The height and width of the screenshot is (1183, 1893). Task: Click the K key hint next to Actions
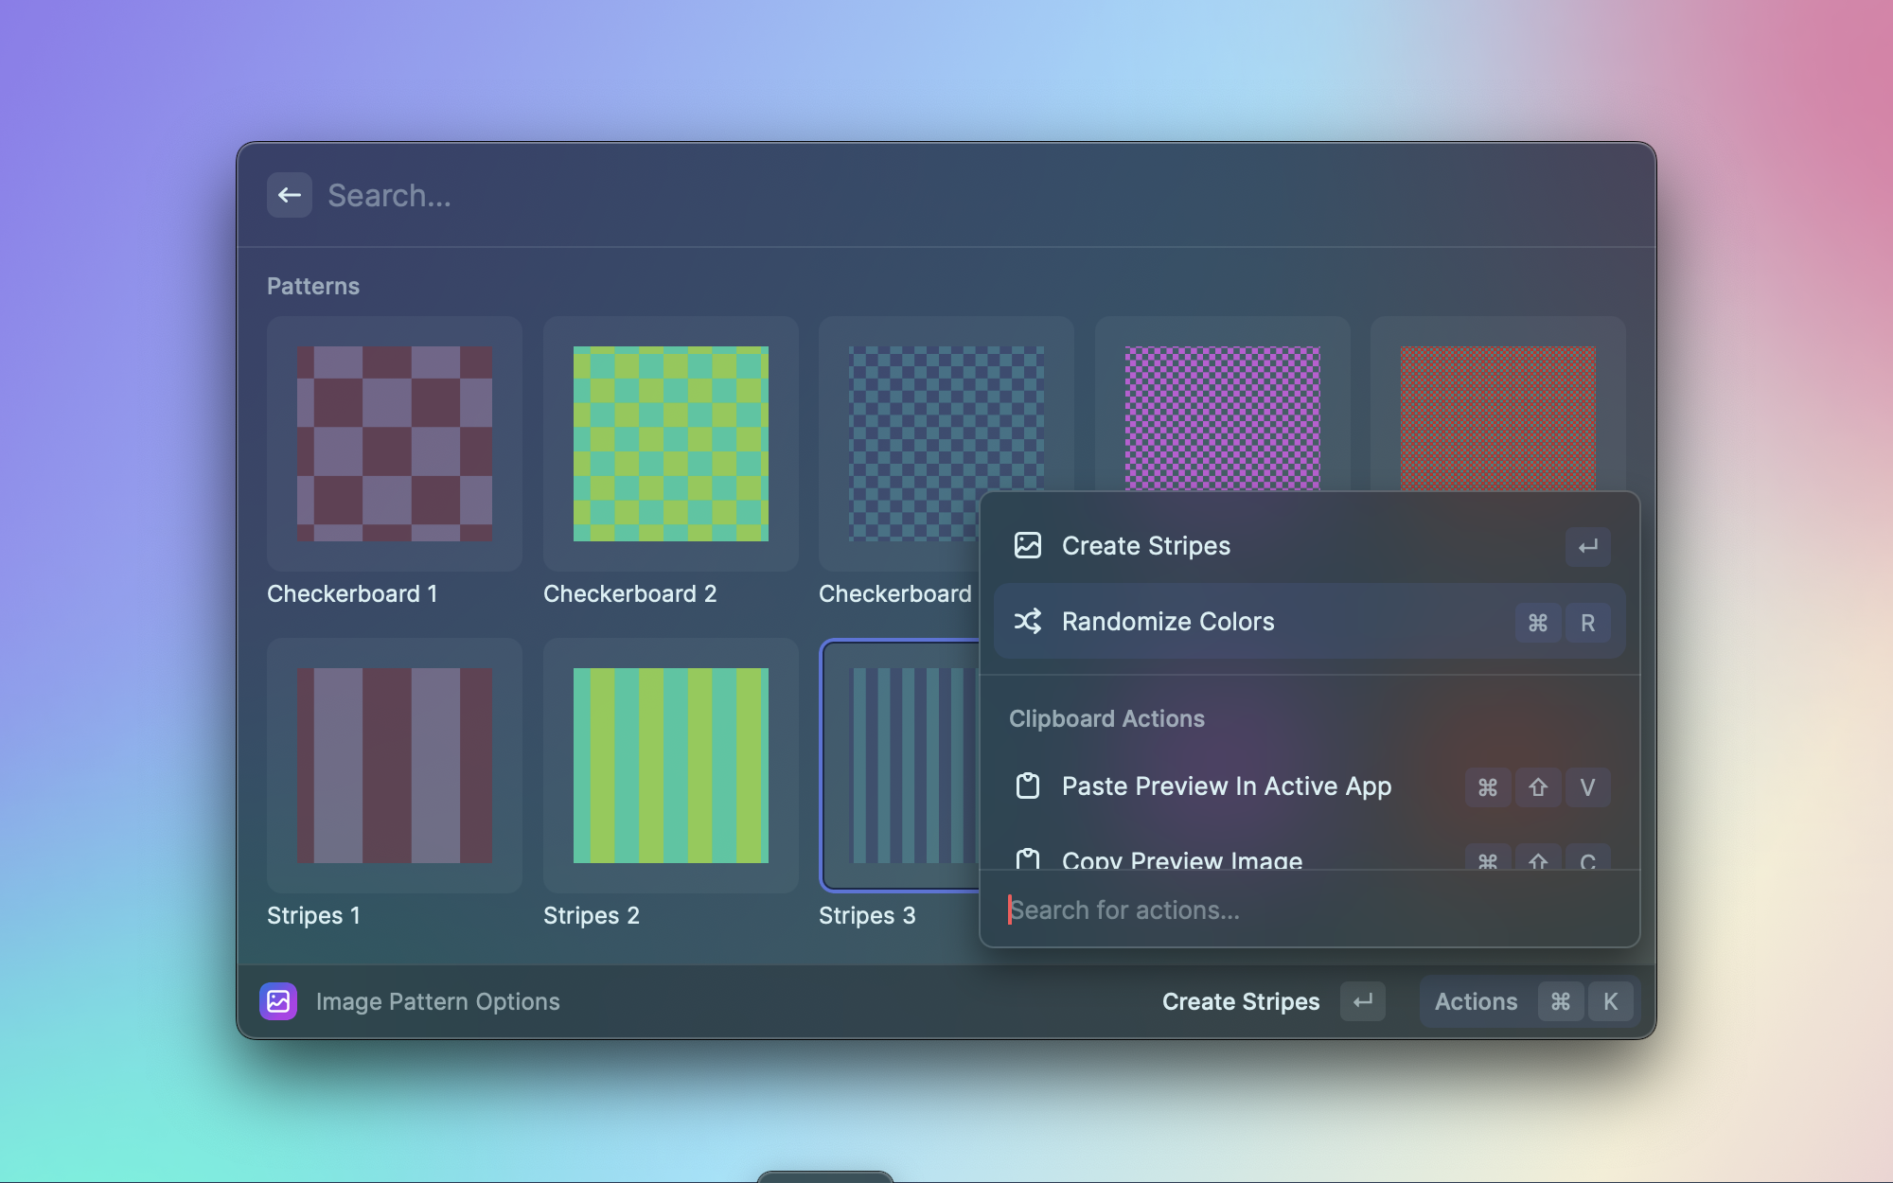(1611, 1001)
